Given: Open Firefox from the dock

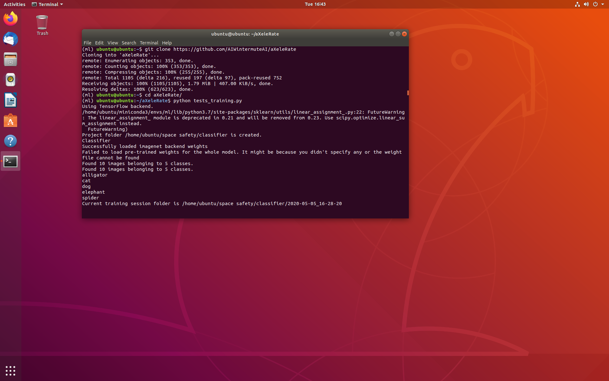Looking at the screenshot, I should coord(10,18).
